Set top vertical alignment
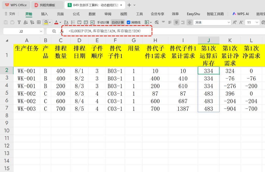This screenshot has height=172, width=265. point(163,22)
